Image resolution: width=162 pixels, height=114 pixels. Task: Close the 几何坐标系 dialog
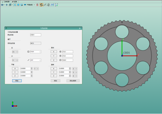click(x=80, y=28)
